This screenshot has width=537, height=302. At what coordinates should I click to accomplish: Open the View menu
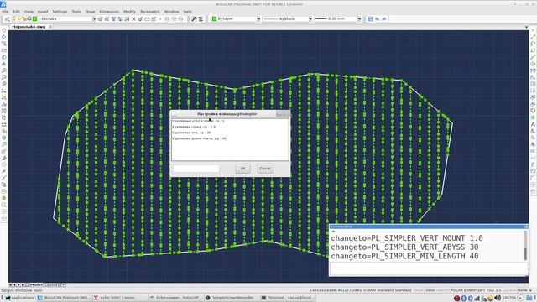click(x=29, y=11)
